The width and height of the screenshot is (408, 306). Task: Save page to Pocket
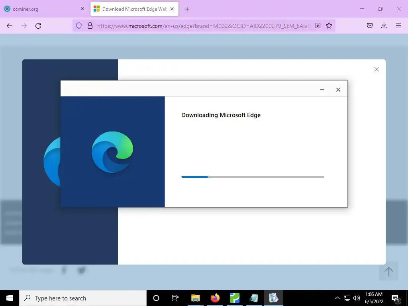click(369, 25)
